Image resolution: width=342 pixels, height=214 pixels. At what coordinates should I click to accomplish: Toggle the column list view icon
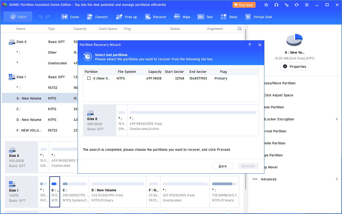click(x=239, y=28)
